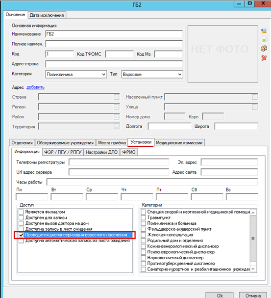Switch to the Дата исключения tab
Screen dimensions: 271x298
coord(47,15)
